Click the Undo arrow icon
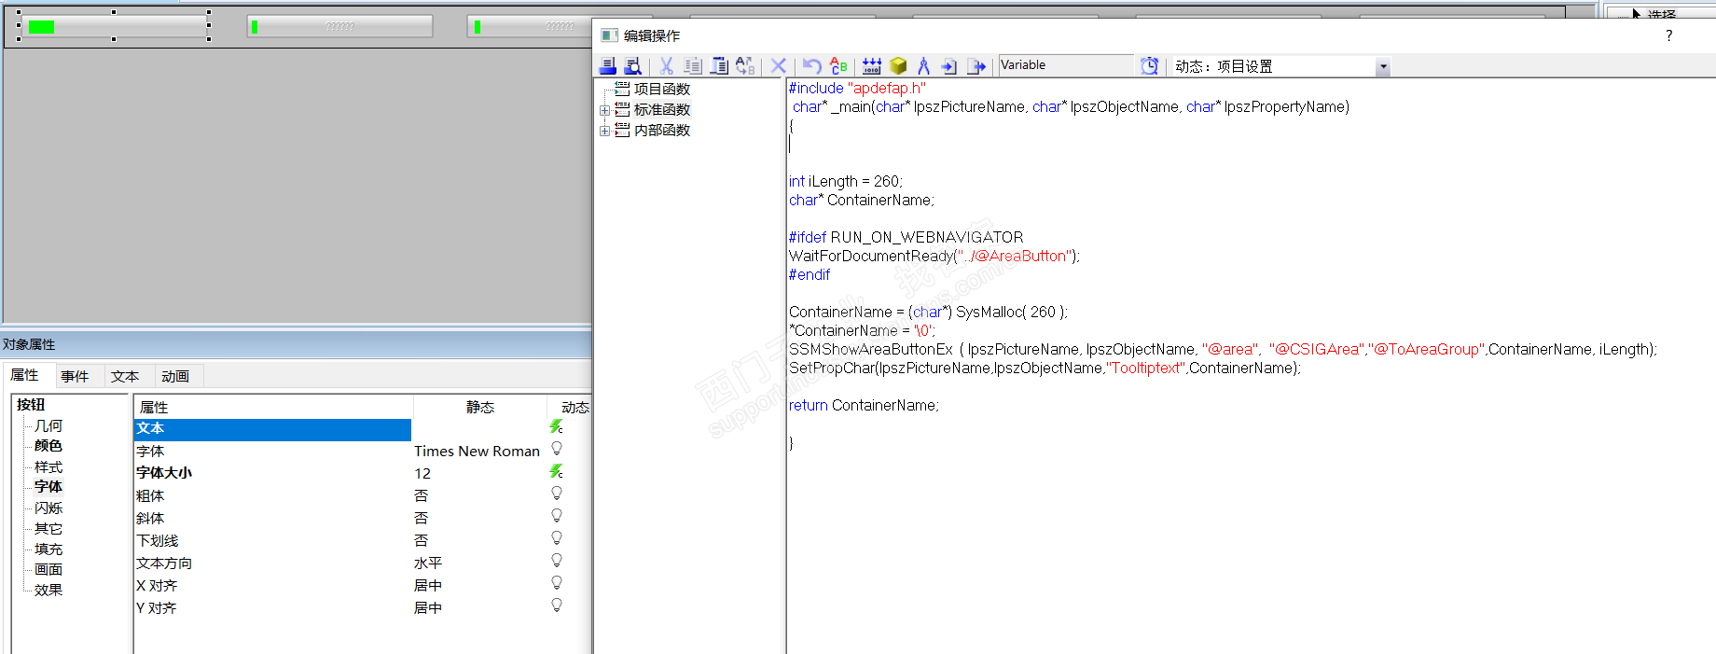 (811, 66)
